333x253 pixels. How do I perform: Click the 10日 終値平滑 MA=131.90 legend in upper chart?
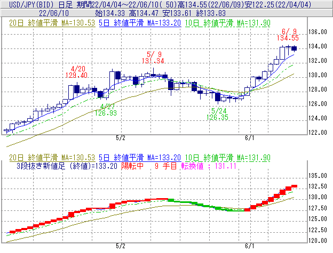227,23
